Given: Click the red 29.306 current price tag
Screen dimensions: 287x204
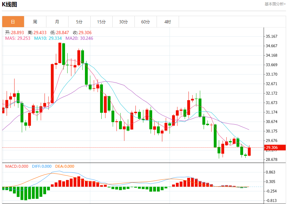Looking at the screenshot, I should 275,147.
